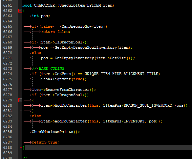Click line number 6273 in the gutter
192x159 pixels.
pos(8,68)
